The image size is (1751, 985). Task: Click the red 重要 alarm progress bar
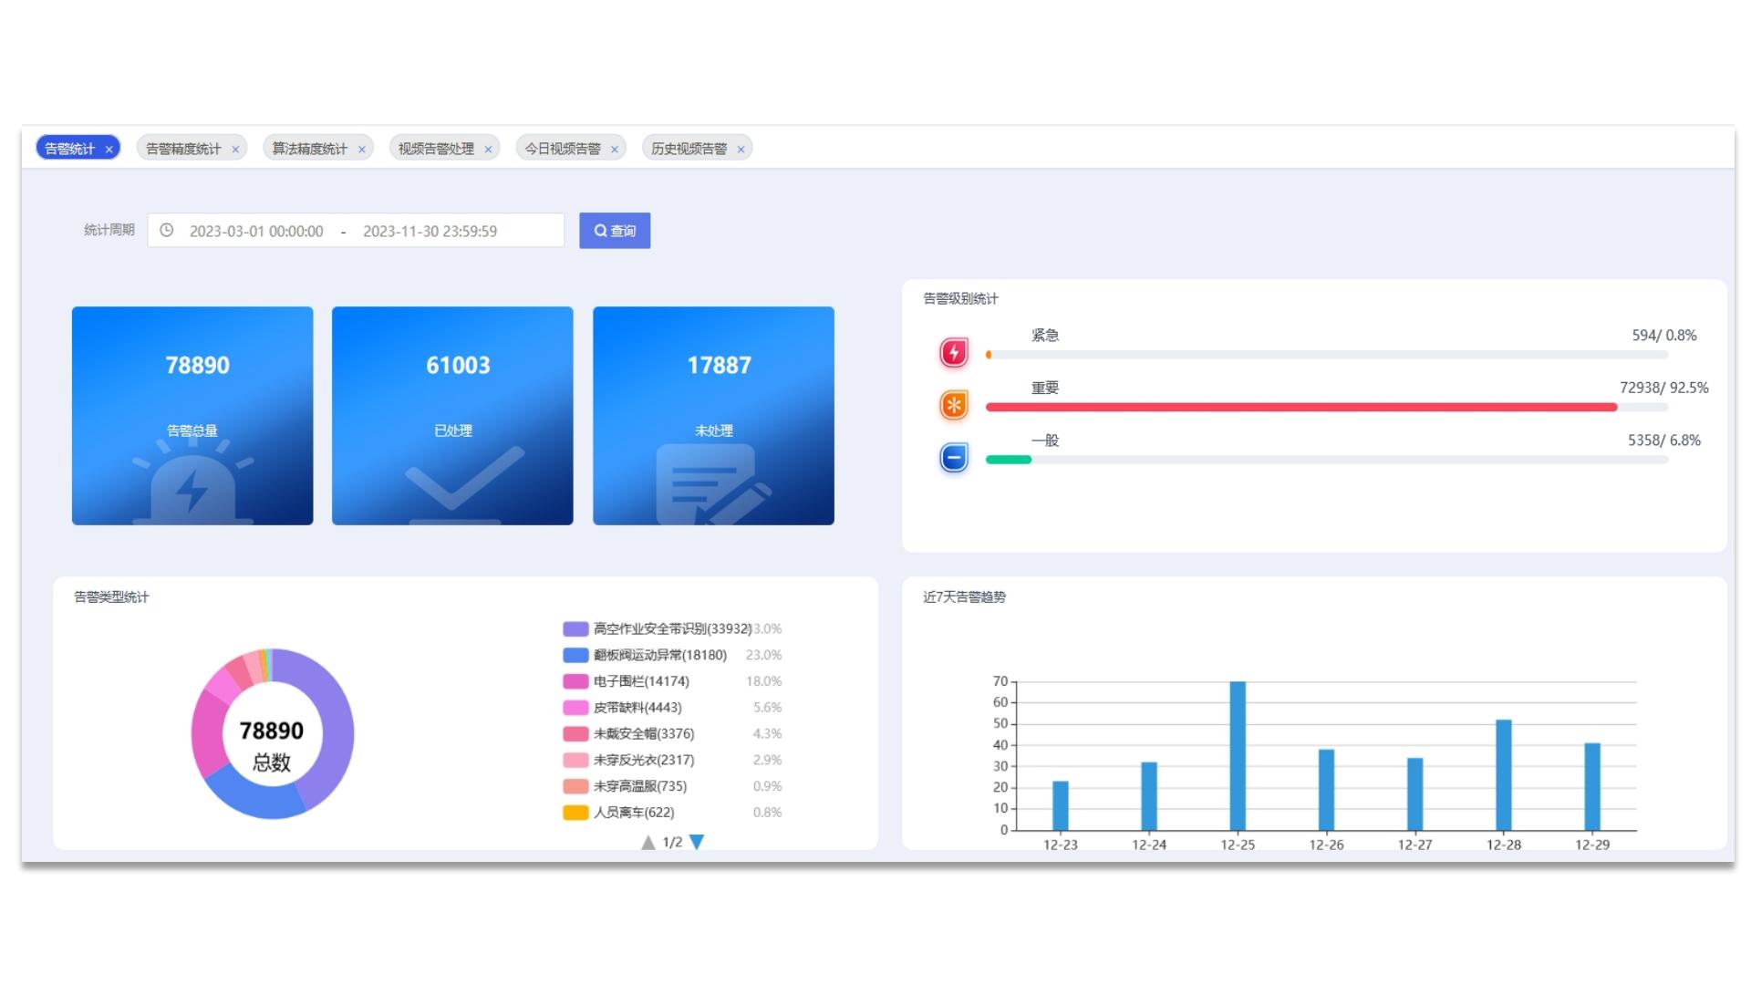(1300, 408)
